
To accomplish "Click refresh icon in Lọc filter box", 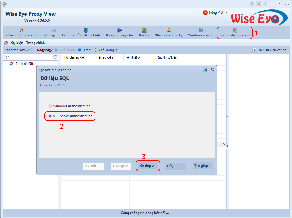I will [55, 57].
